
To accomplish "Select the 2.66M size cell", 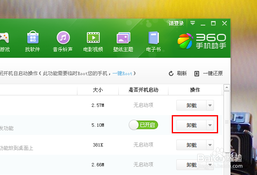I will 98,165.
